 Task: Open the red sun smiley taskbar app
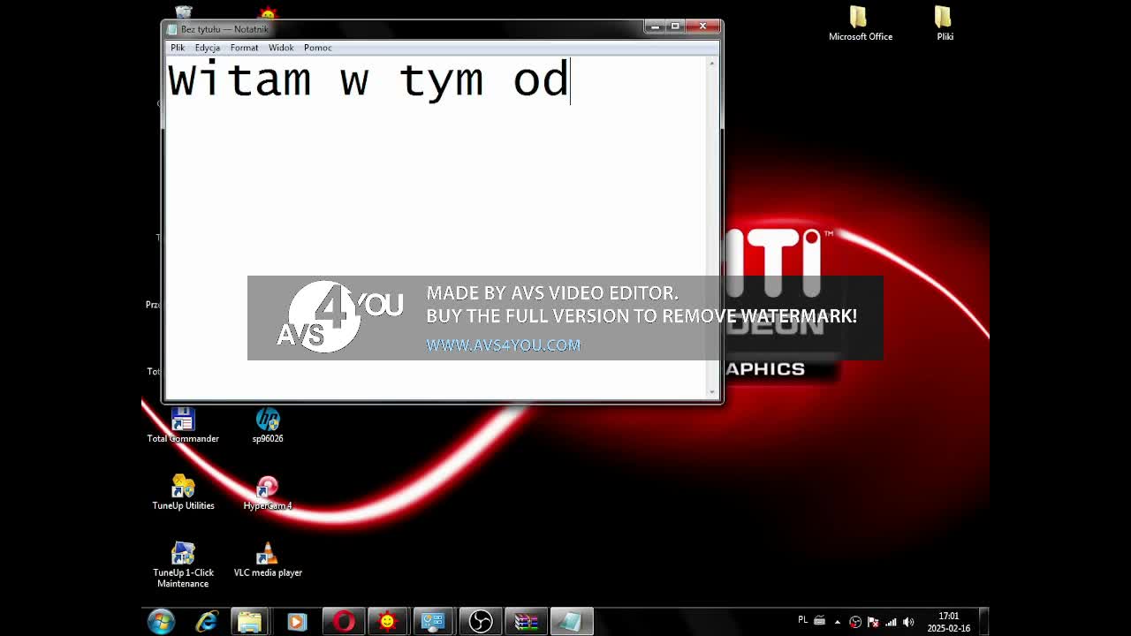[387, 622]
